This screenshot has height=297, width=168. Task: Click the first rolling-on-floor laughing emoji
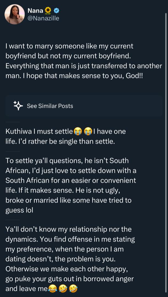tap(63, 289)
